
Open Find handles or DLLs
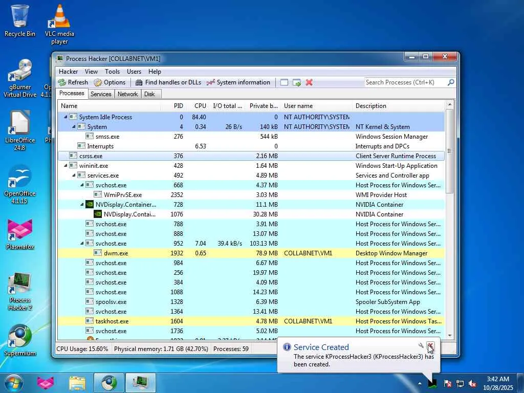(x=168, y=82)
